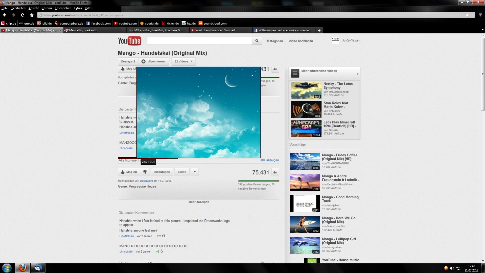The image size is (485, 273).
Task: Open the kicker.de bookmark
Action: point(170,24)
